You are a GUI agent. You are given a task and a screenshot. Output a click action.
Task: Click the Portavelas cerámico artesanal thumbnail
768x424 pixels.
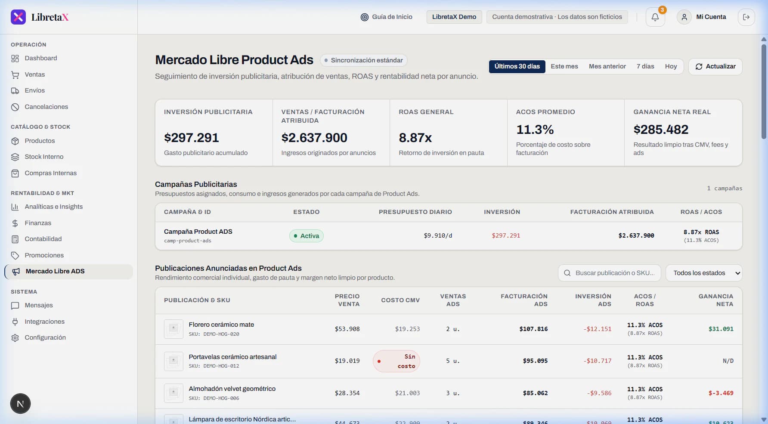click(173, 361)
